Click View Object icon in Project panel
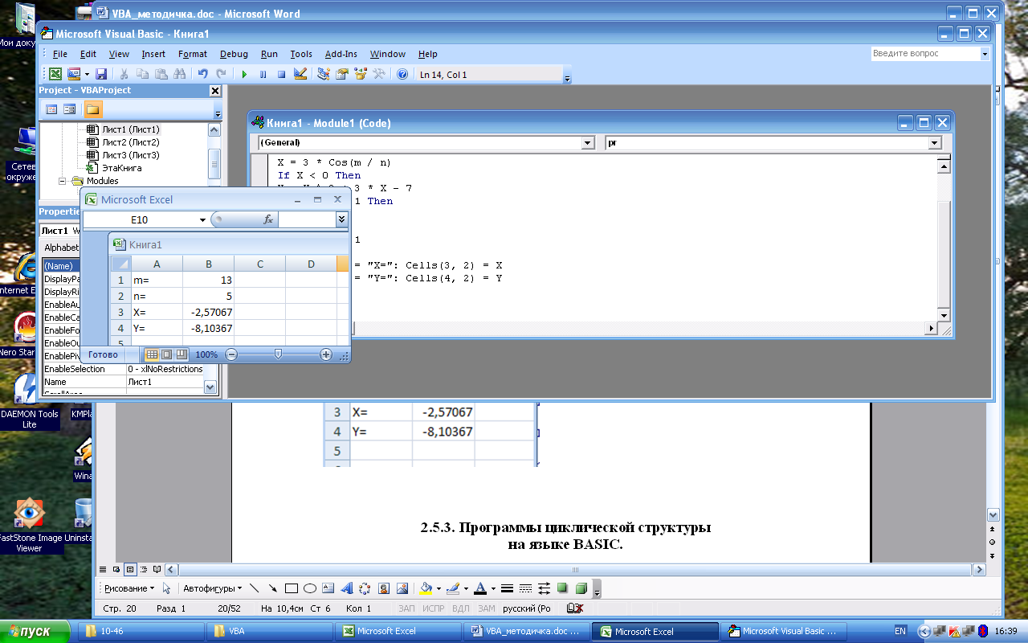 [70, 109]
